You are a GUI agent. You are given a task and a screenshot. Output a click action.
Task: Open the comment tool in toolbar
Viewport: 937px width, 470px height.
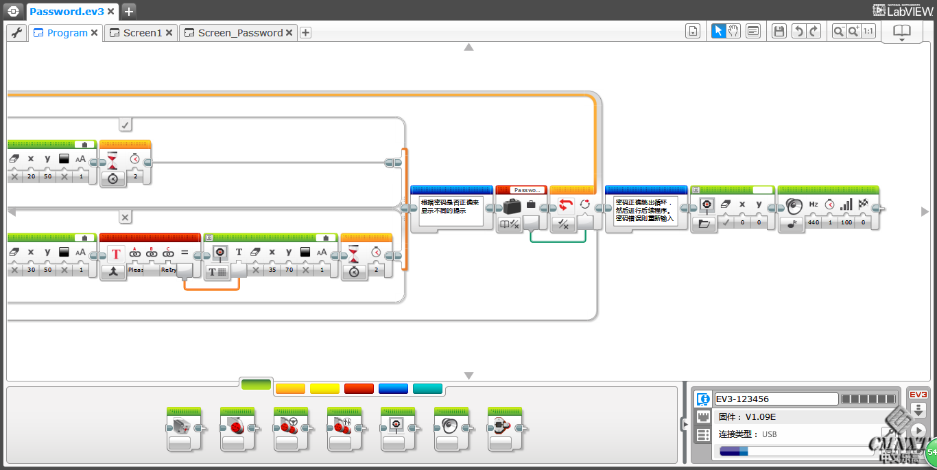tap(753, 31)
